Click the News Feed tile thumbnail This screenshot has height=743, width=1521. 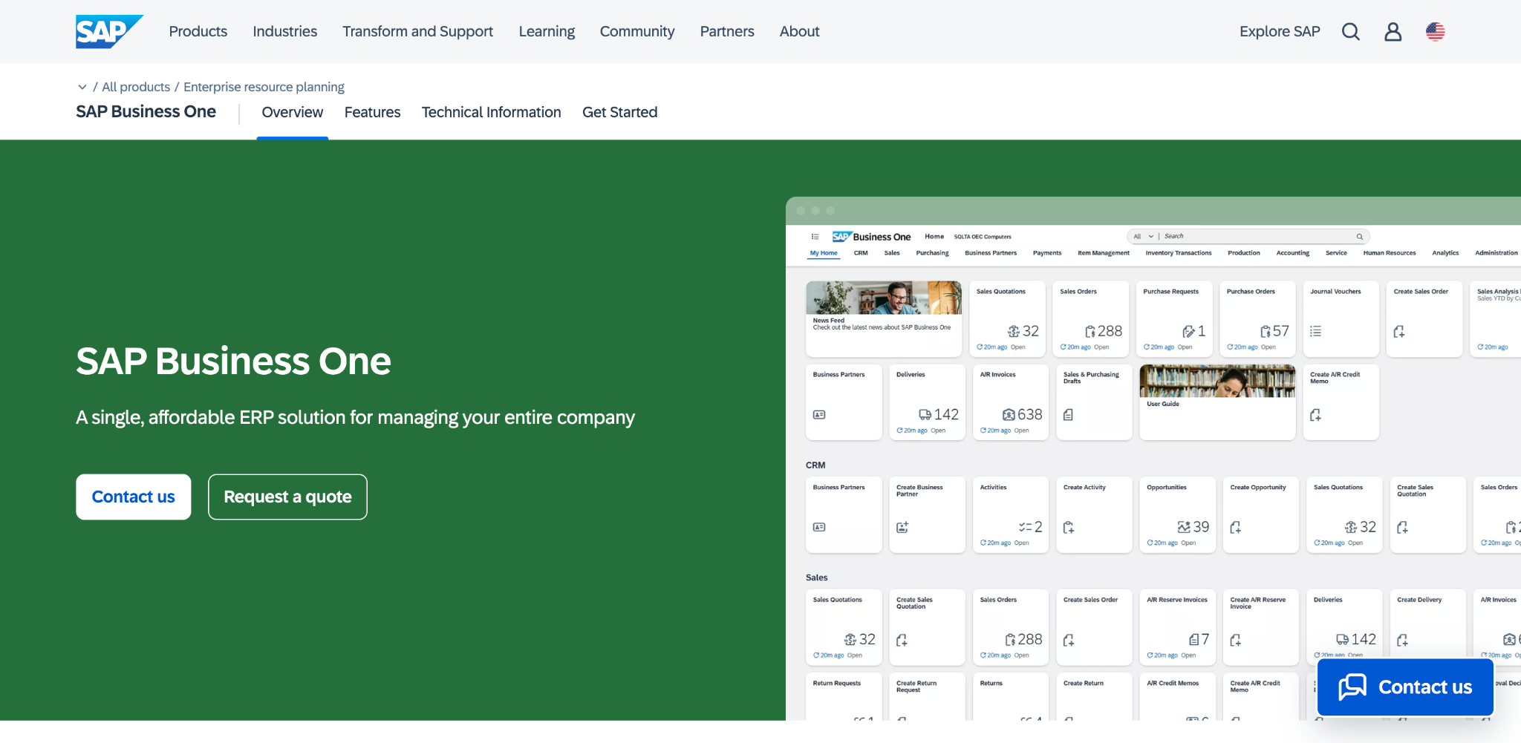click(884, 298)
